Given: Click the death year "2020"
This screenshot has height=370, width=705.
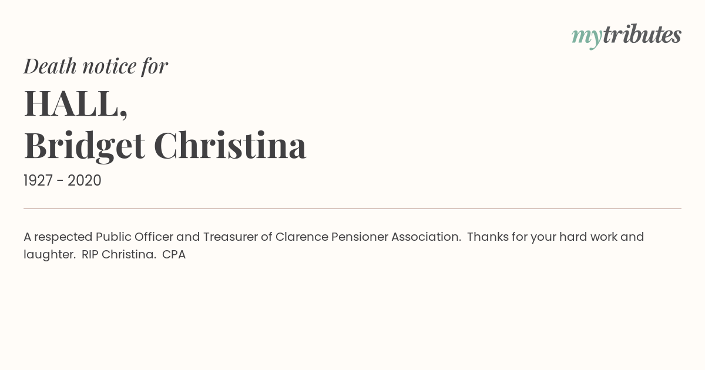Looking at the screenshot, I should [85, 181].
